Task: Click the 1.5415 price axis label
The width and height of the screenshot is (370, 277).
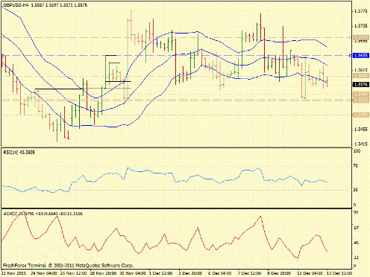Action: (x=360, y=144)
